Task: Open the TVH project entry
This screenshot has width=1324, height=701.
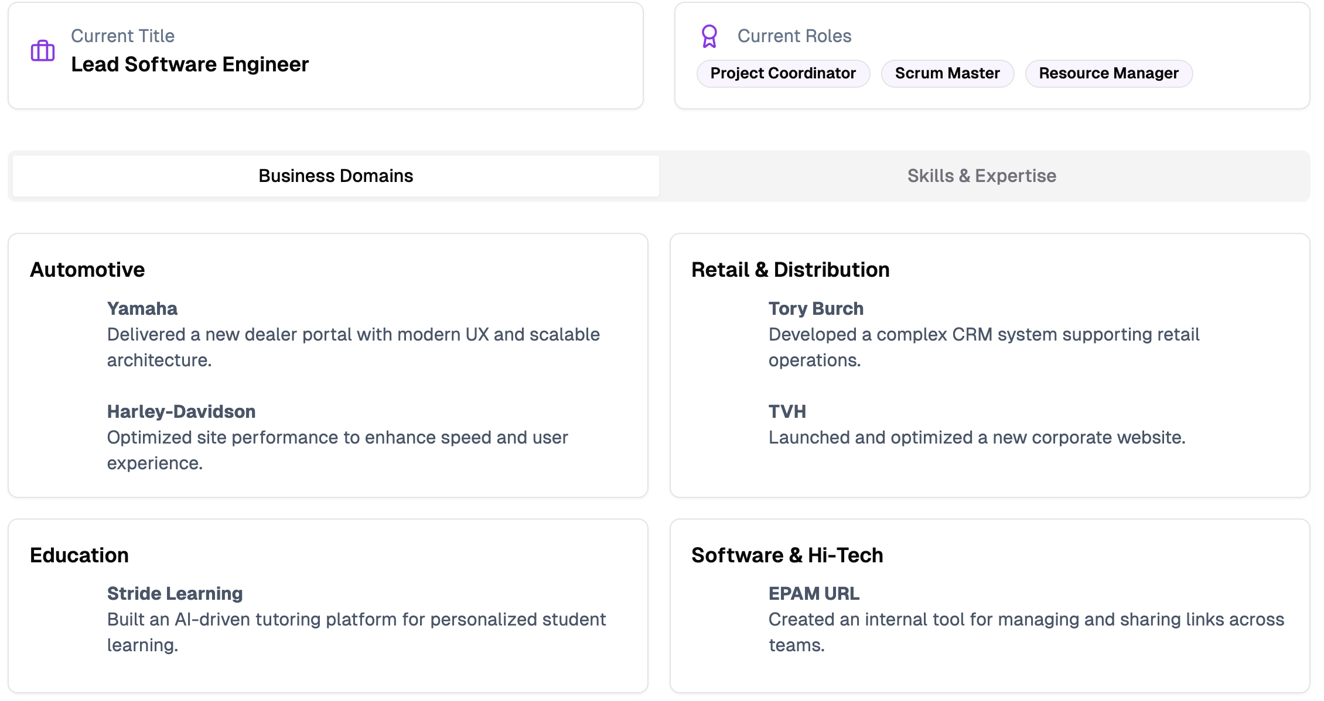Action: (x=787, y=411)
